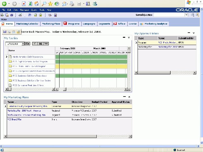Open North America SMB Tradeshow tactic link

(x=28, y=57)
